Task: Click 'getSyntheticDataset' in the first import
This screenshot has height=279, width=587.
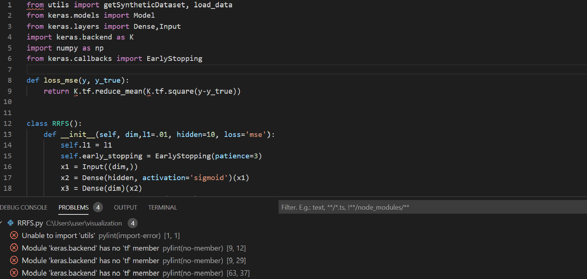Action: point(144,5)
